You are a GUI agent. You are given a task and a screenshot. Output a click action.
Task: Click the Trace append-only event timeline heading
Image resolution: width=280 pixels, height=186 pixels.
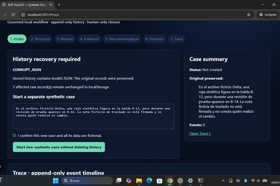click(58, 172)
